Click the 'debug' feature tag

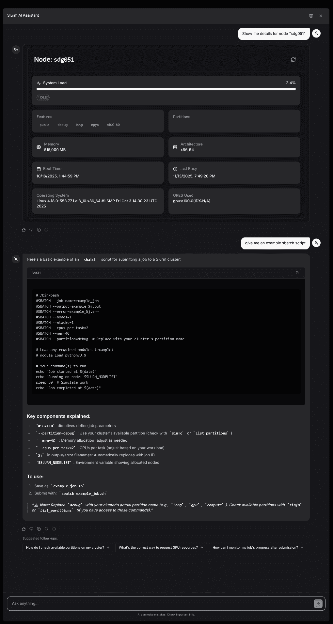63,125
